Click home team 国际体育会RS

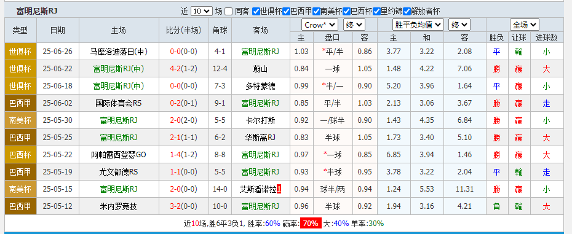point(119,103)
